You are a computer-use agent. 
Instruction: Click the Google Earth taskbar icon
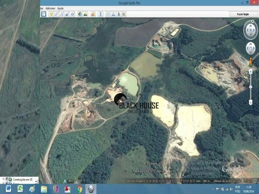coord(91,189)
